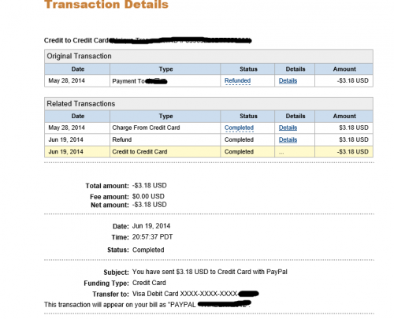Screen dimensions: 394x319
Task: Click the Transaction Details page heading
Action: coord(106,5)
